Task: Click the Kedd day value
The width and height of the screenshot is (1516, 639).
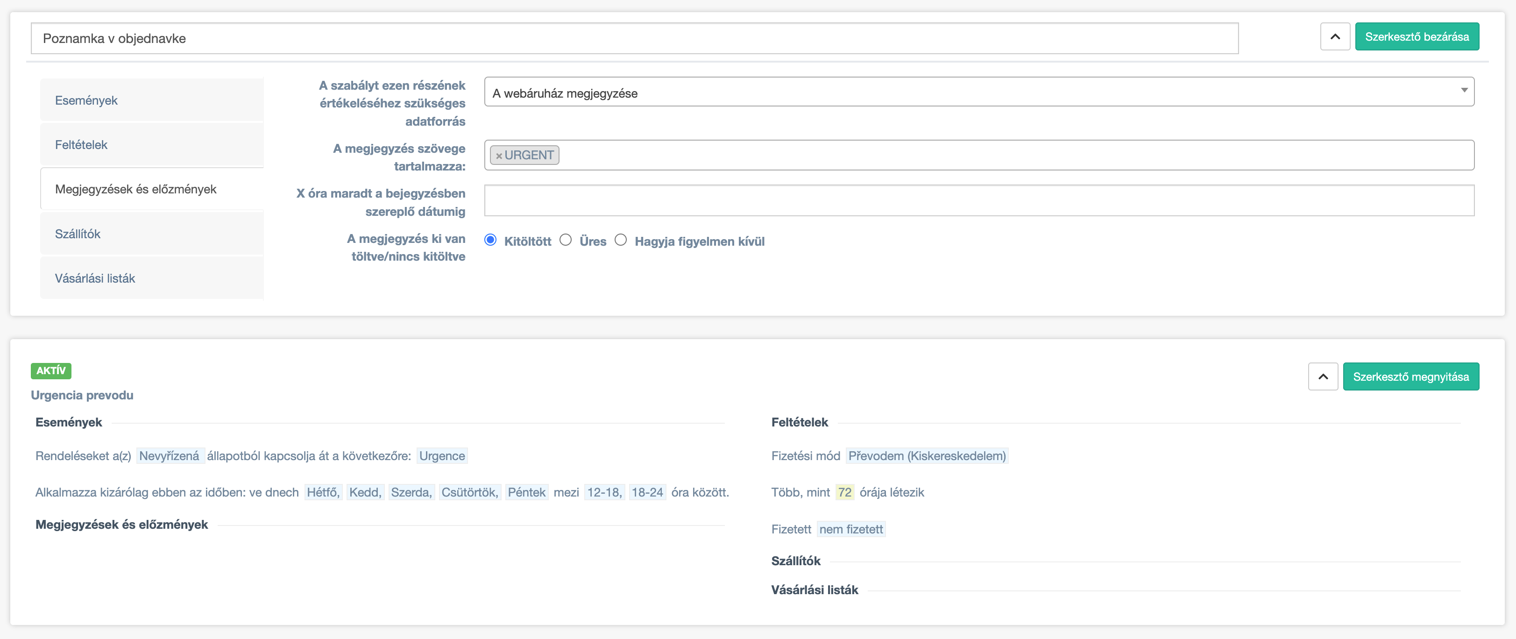Action: pyautogui.click(x=365, y=492)
